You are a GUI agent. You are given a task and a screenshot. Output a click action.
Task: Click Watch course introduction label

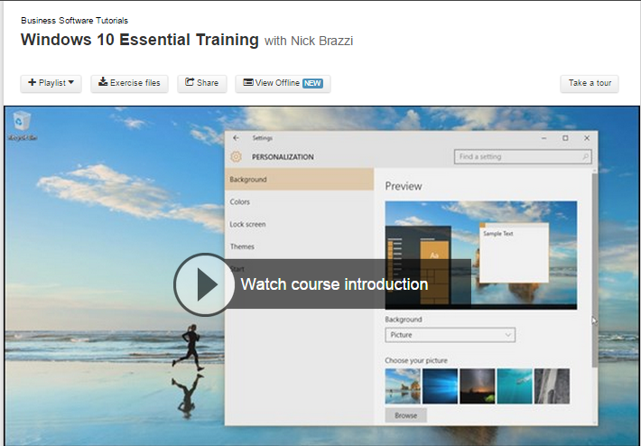(334, 284)
